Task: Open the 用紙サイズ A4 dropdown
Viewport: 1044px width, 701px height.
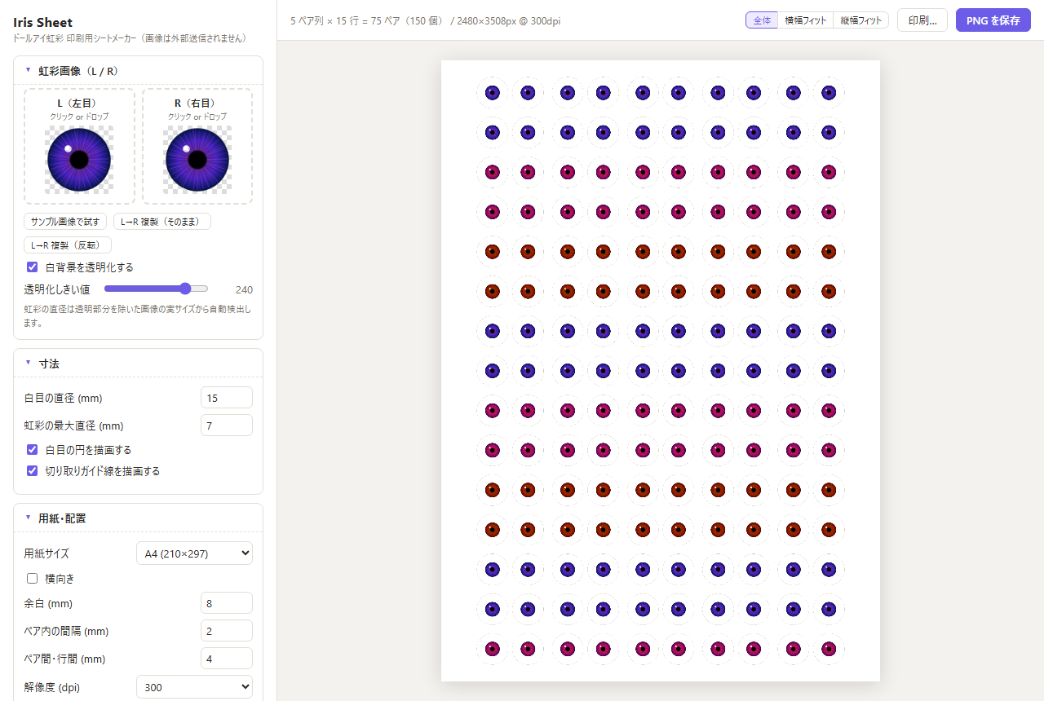Action: (x=194, y=553)
